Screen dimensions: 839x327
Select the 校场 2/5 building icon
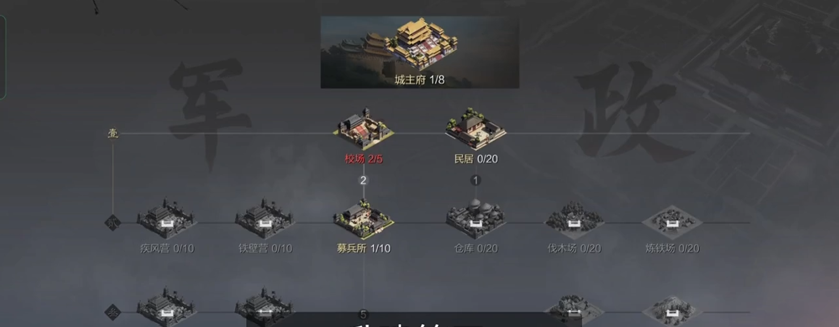[x=363, y=129]
